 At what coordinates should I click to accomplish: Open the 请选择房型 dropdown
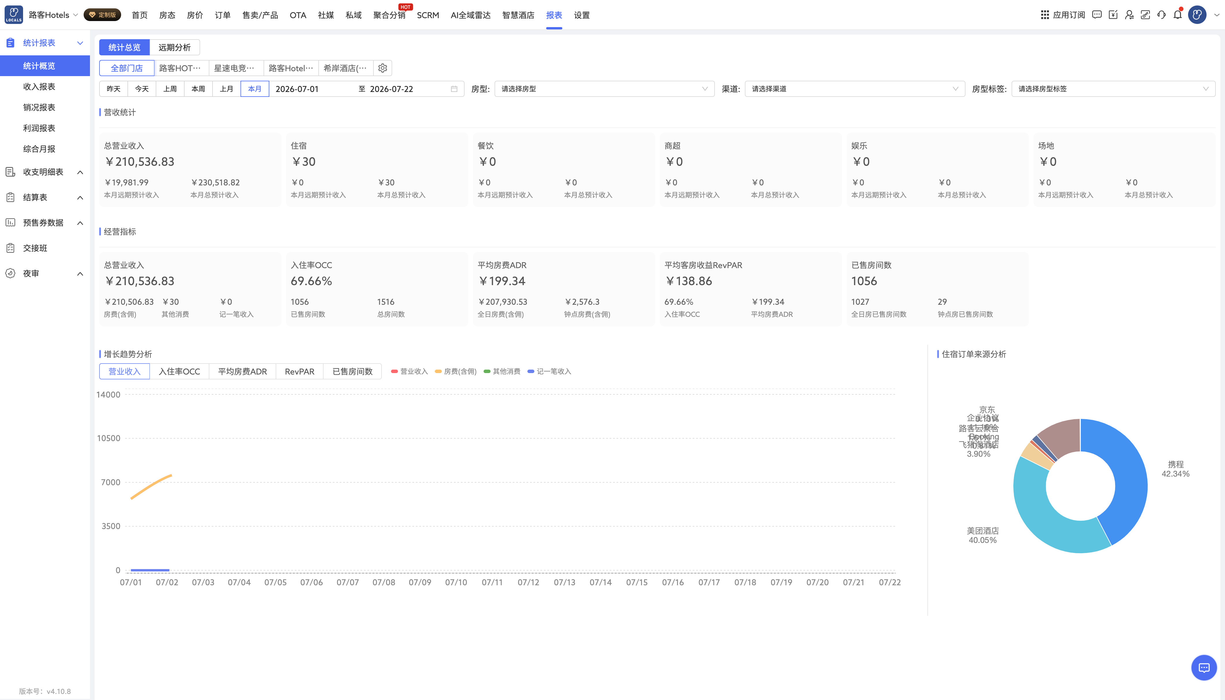coord(604,89)
